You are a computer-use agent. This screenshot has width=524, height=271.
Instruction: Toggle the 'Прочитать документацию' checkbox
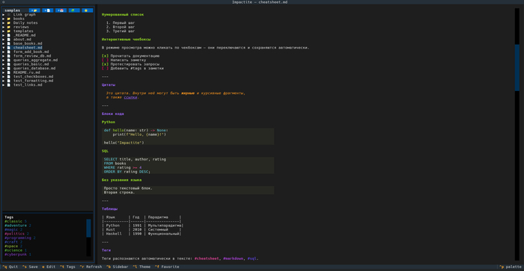coord(105,56)
